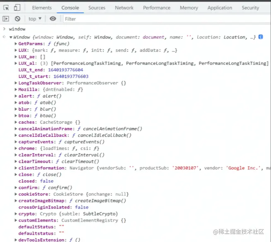
Task: Click the PerformanceObserver {} value
Action: click(x=97, y=83)
